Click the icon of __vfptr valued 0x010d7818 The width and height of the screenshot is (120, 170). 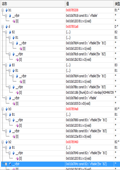click(10, 16)
